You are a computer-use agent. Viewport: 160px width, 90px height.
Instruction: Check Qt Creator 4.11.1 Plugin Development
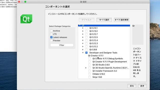click(89, 62)
